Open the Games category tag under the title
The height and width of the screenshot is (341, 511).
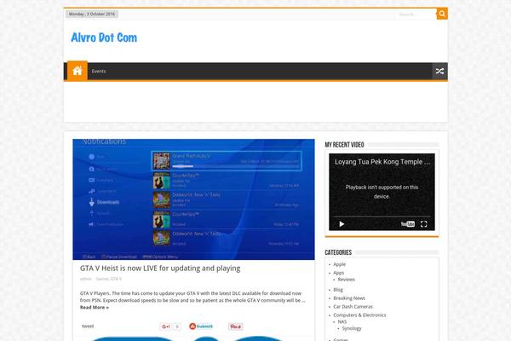pyautogui.click(x=102, y=279)
